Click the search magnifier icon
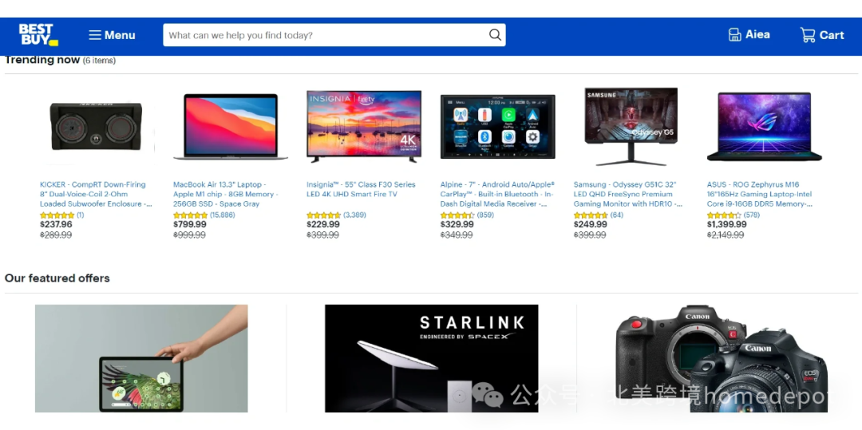The width and height of the screenshot is (862, 430). [495, 35]
